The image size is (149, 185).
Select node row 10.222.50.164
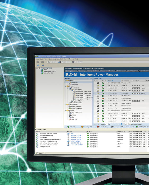pyautogui.click(x=121, y=96)
